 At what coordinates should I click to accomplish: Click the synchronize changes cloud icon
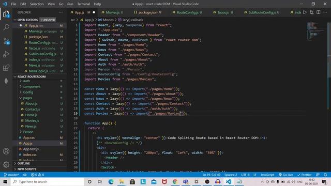click(x=25, y=175)
